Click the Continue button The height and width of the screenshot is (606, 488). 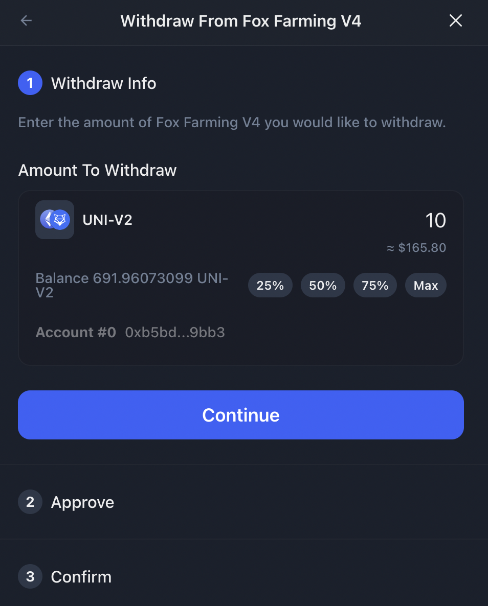tap(241, 415)
